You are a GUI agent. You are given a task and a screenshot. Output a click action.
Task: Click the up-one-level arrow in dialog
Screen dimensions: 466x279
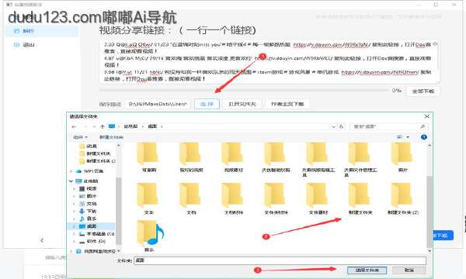[103, 126]
